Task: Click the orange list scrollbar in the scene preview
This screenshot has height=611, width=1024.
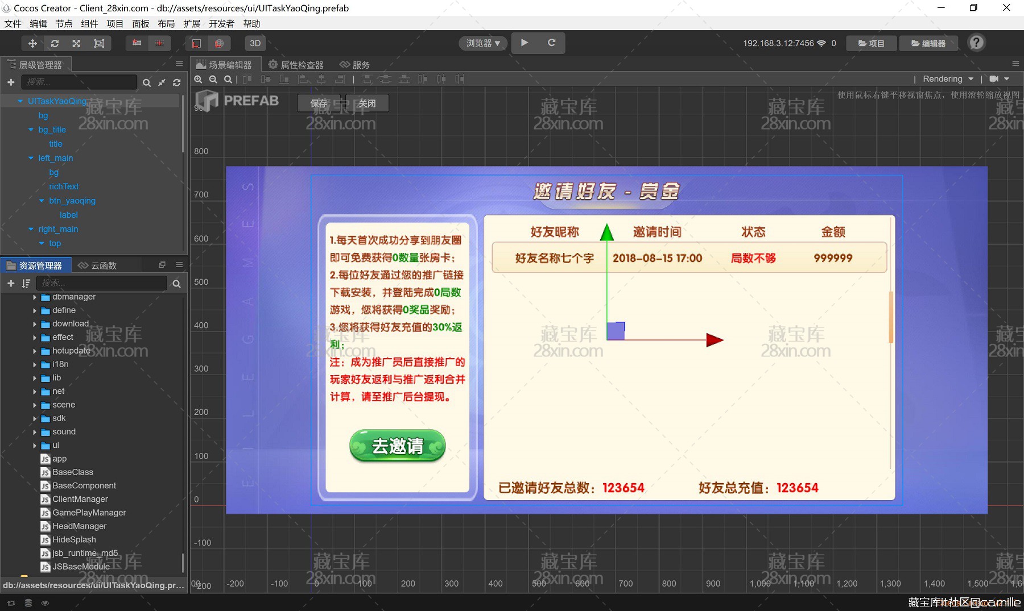Action: (x=891, y=317)
